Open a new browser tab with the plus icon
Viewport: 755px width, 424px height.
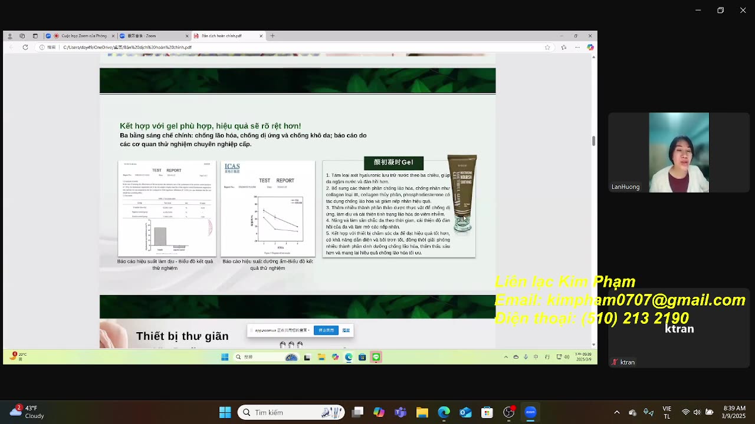(272, 36)
